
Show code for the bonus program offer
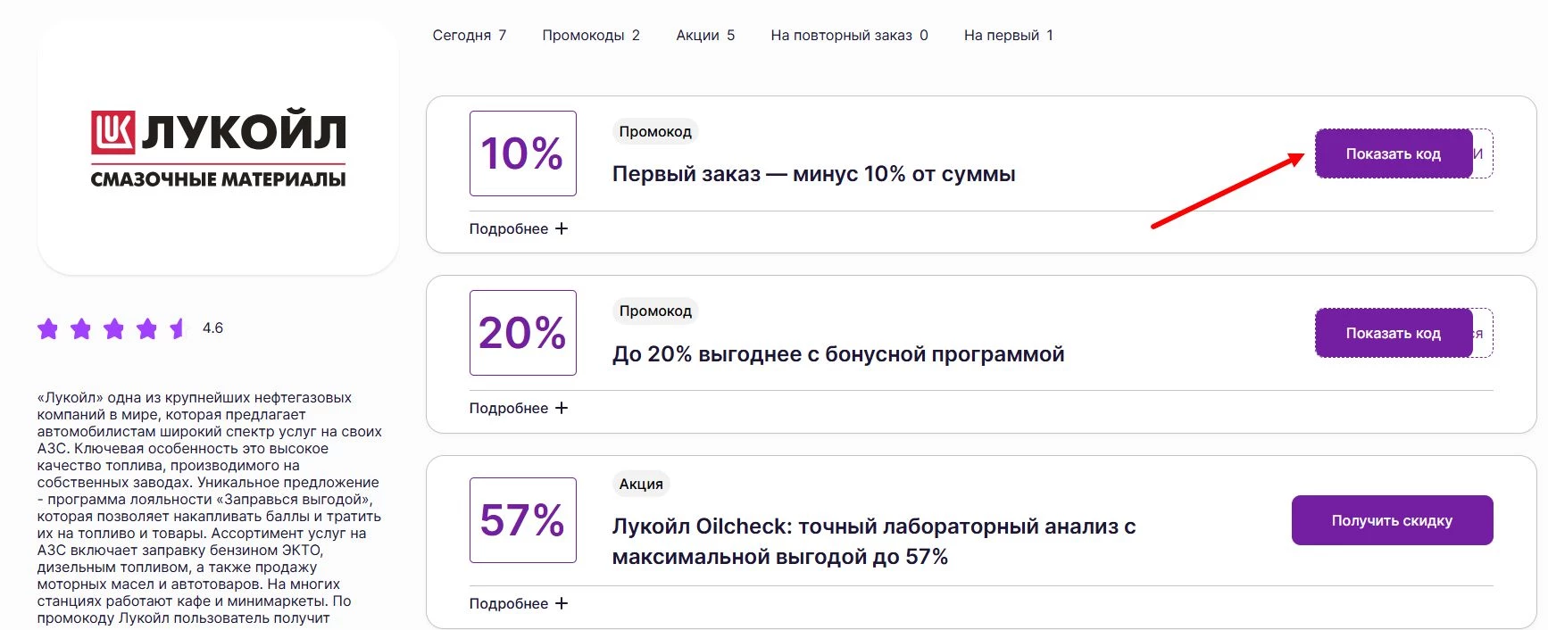(x=1392, y=333)
